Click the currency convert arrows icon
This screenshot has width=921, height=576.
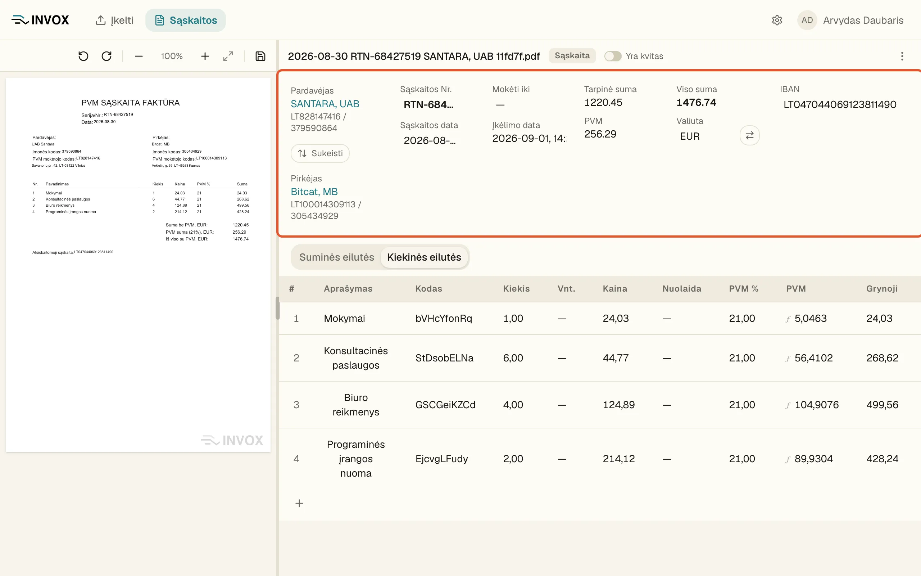[749, 135]
